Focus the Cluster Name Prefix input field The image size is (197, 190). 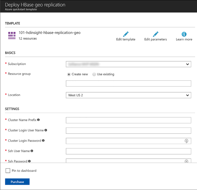[x=128, y=120]
